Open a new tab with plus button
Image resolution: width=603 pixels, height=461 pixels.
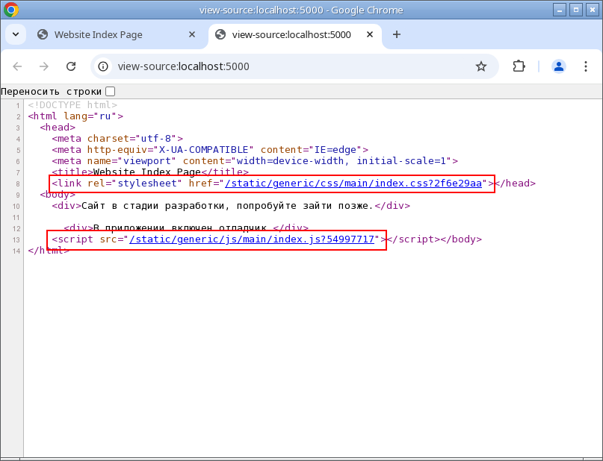click(x=397, y=34)
